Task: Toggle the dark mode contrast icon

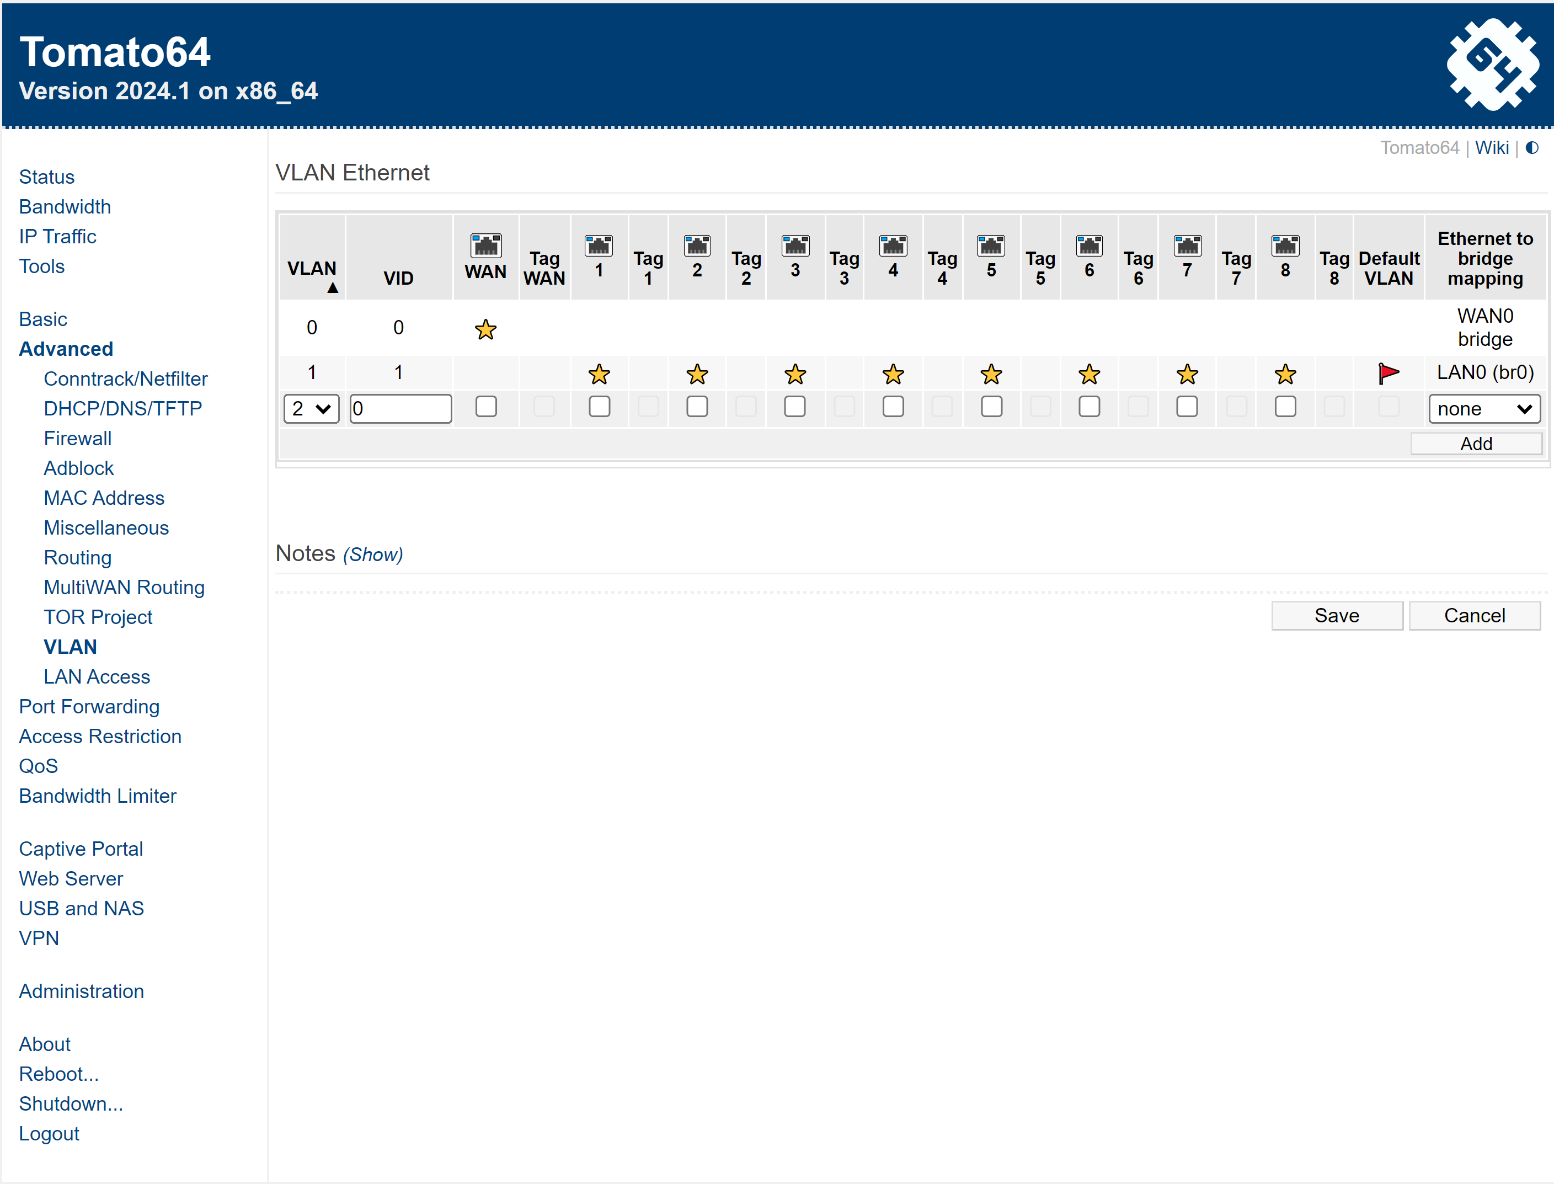Action: (1531, 148)
